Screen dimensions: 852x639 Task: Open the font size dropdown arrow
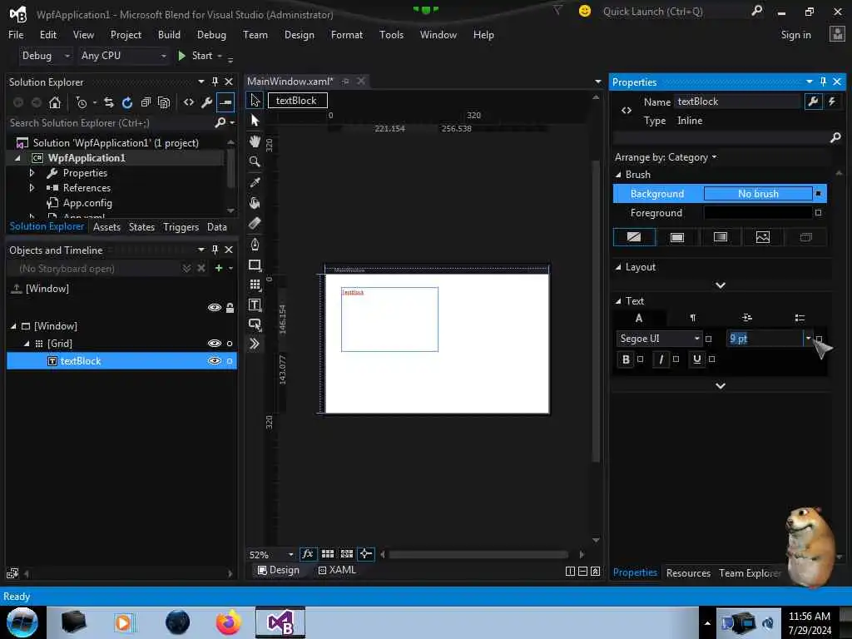808,339
